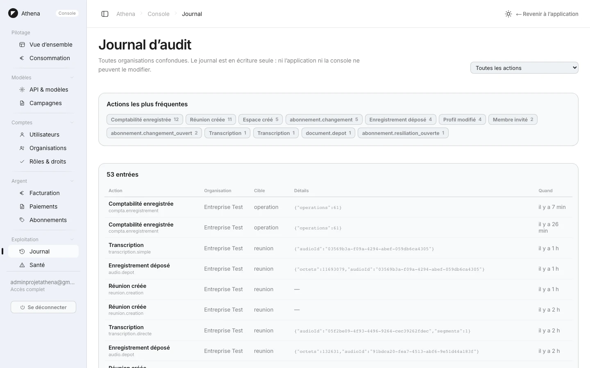
Task: Go to Organisations in the sidebar
Action: click(43, 148)
